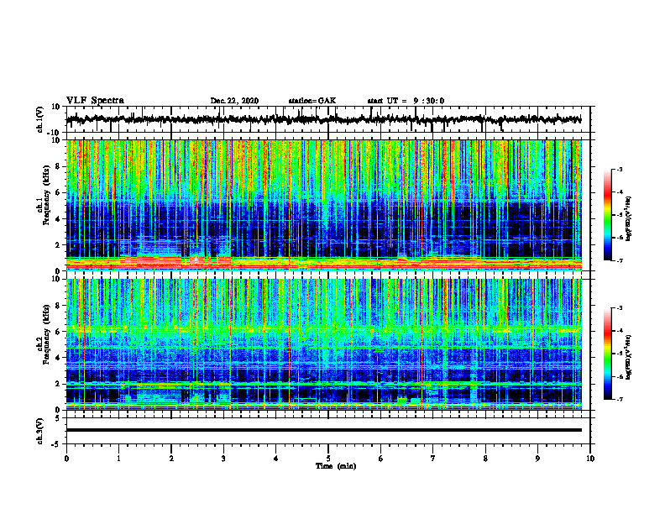Select the date text "Dec. 22, 2020"
Screen dimensions: 665x514
pyautogui.click(x=234, y=101)
